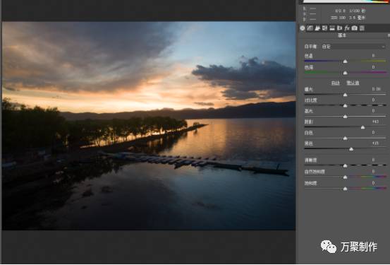The width and height of the screenshot is (390, 265).
Task: Click the Contrast (对比度) slider handle
Action: coord(346,106)
